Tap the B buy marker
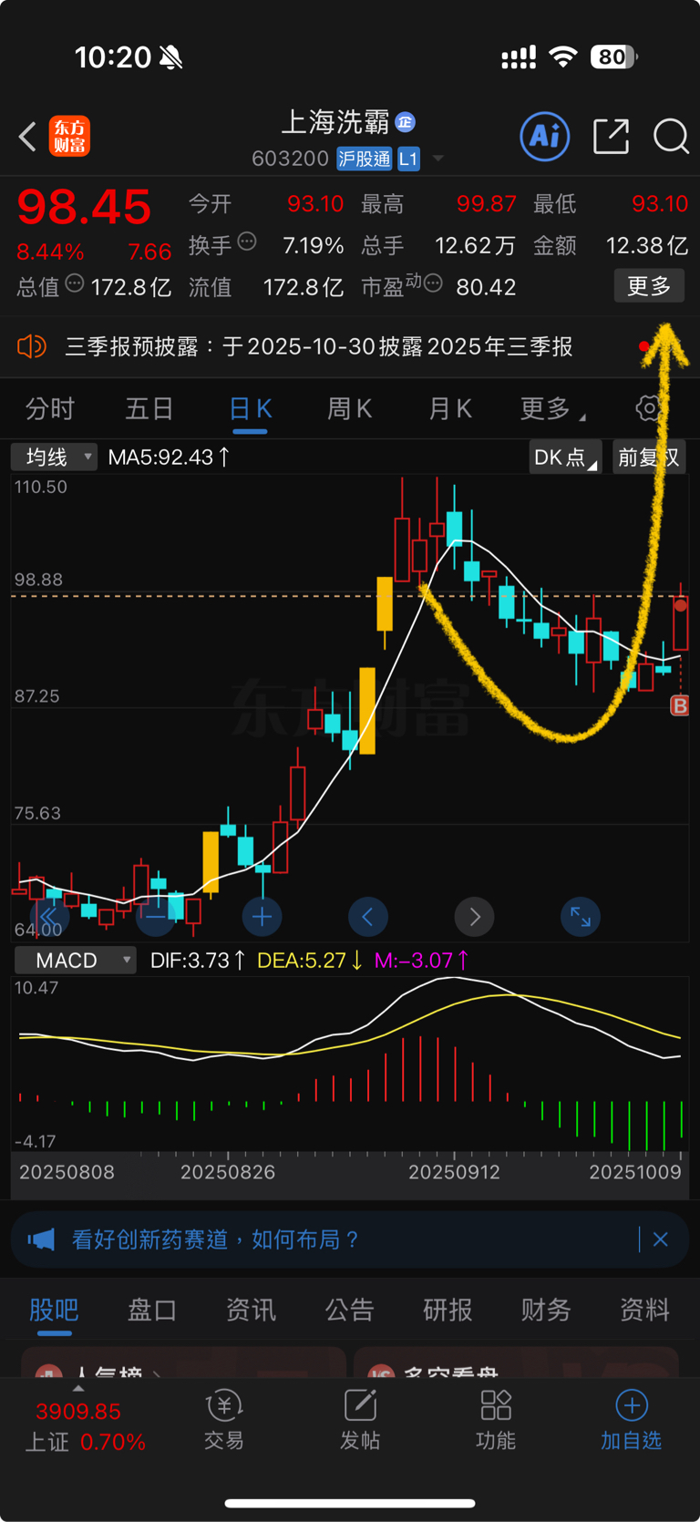Viewport: 700px width, 1522px height. 680,704
